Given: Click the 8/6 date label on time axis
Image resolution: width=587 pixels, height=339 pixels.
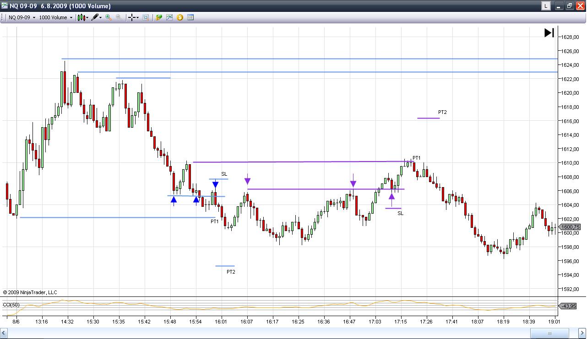Looking at the screenshot, I should pyautogui.click(x=16, y=322).
